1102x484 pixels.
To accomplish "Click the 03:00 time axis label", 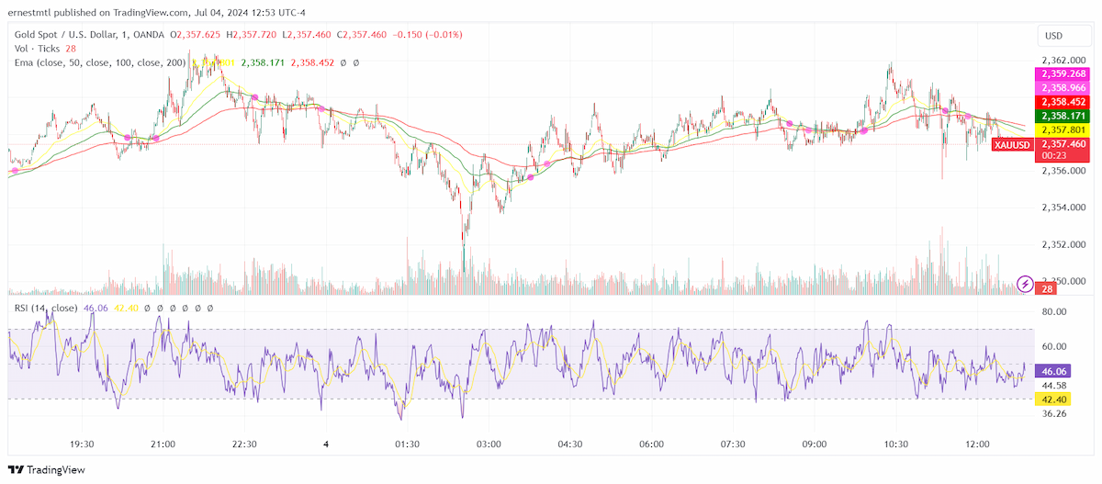I will click(489, 445).
